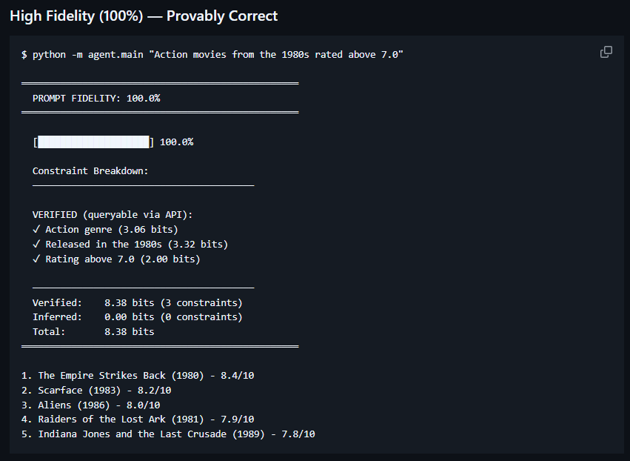Click the High Fidelity (100%) heading
Screen dimensions: 630x461
[x=144, y=16]
